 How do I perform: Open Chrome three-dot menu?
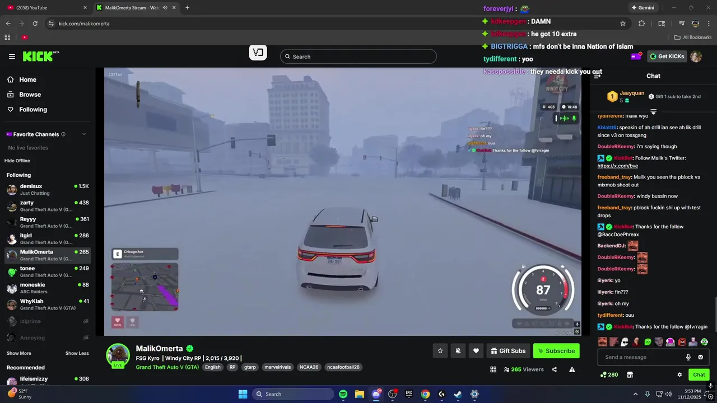tap(709, 24)
